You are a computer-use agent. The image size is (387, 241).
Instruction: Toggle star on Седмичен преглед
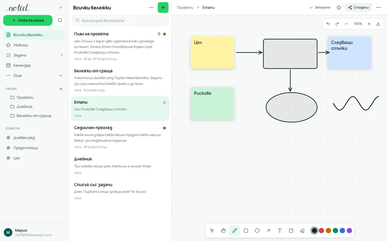[164, 128]
